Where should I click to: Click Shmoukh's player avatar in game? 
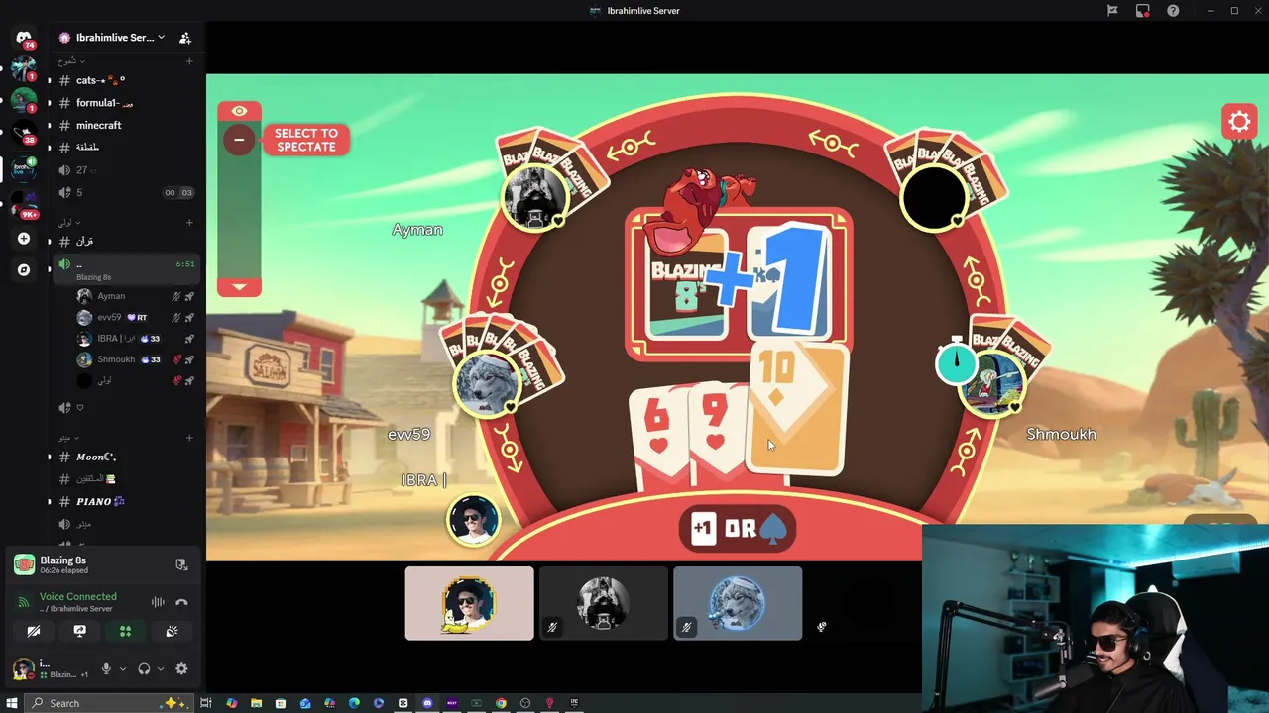pos(993,383)
